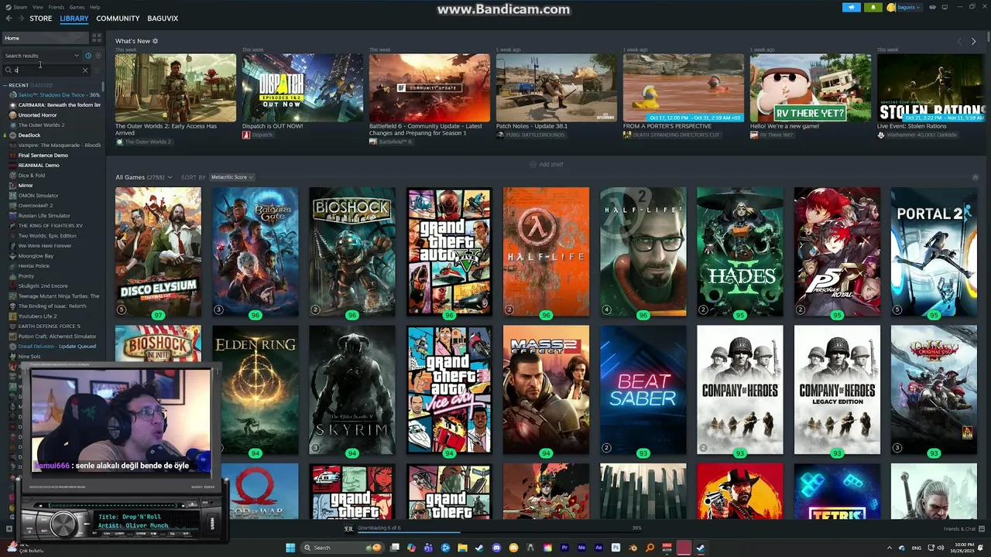Open the baguvix account dropdown
The height and width of the screenshot is (557, 991).
point(904,7)
